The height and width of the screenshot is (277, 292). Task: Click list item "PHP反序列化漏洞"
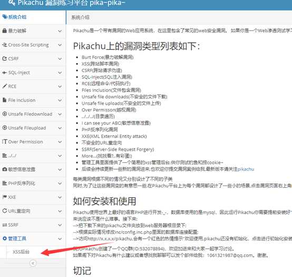[100, 130]
